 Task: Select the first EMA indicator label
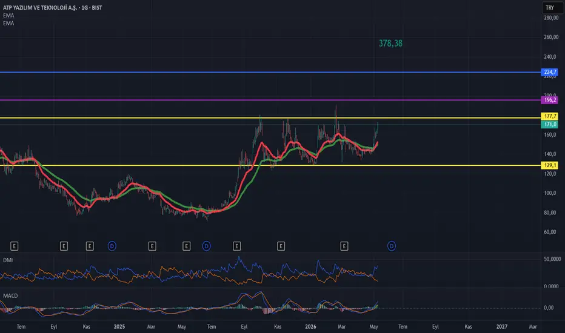tap(8, 16)
